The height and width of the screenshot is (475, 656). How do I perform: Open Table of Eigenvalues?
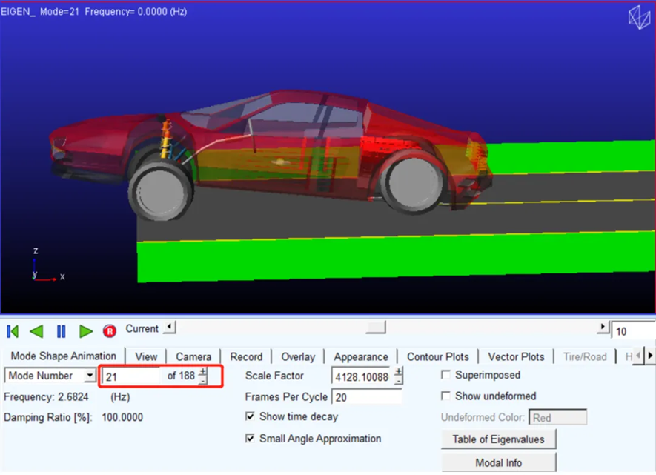(x=498, y=439)
